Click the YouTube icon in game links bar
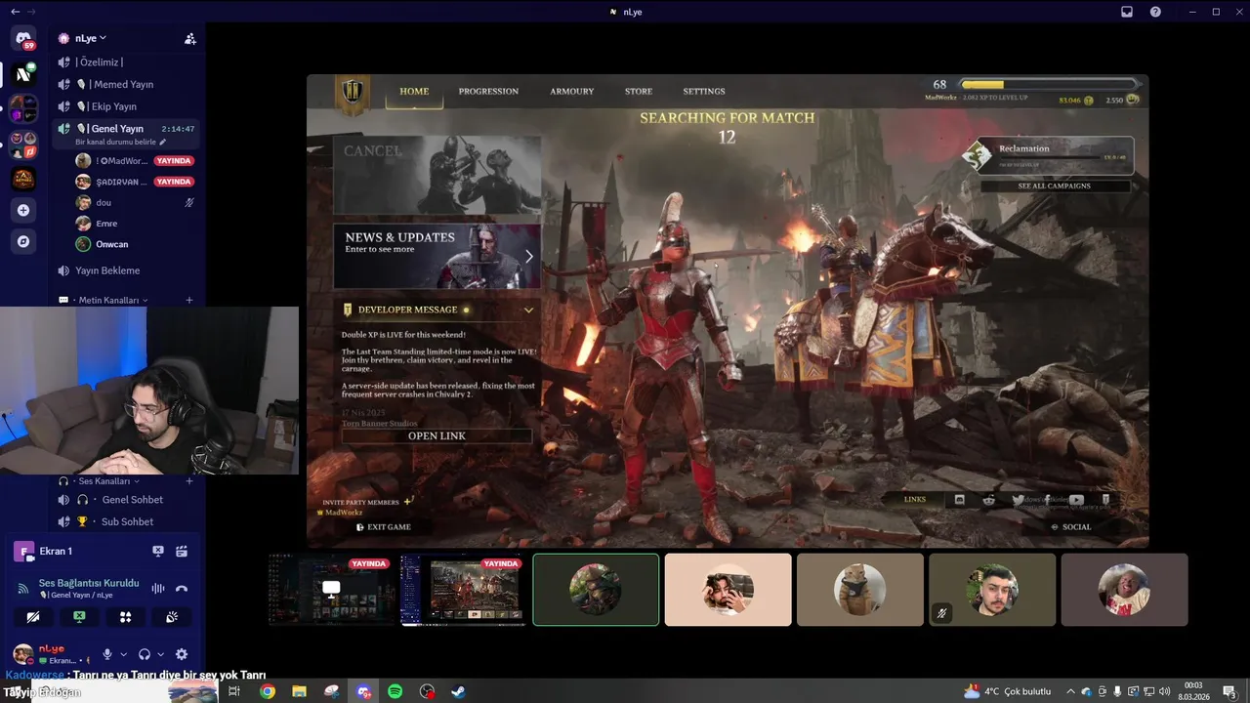This screenshot has height=703, width=1250. [x=1076, y=500]
